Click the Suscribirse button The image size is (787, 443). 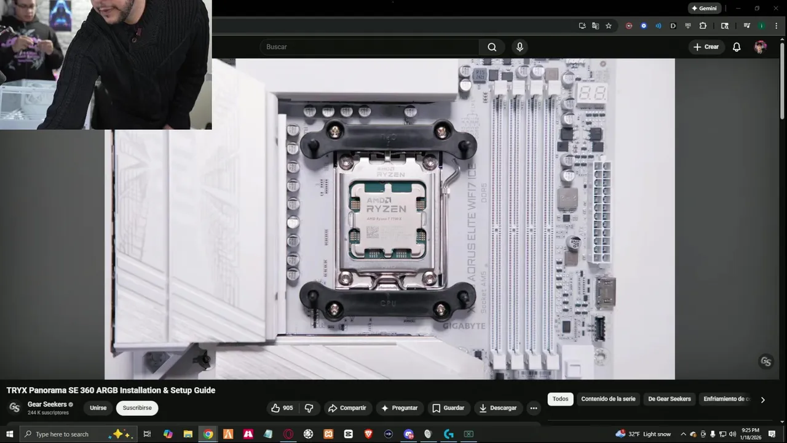tap(137, 408)
